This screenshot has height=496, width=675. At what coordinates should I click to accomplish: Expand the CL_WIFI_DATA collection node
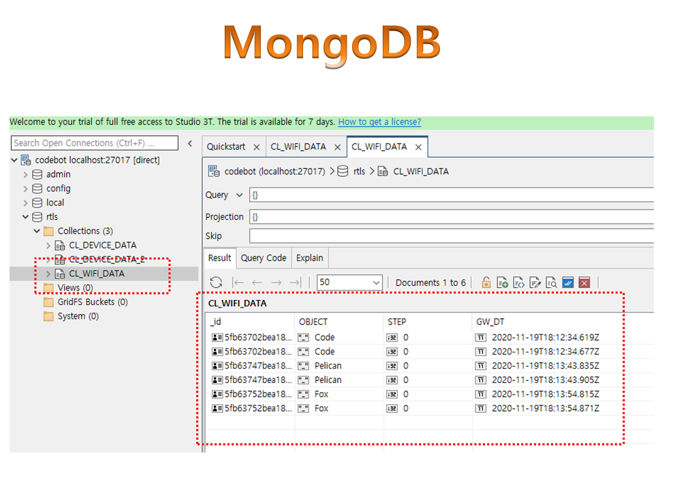[x=48, y=274]
